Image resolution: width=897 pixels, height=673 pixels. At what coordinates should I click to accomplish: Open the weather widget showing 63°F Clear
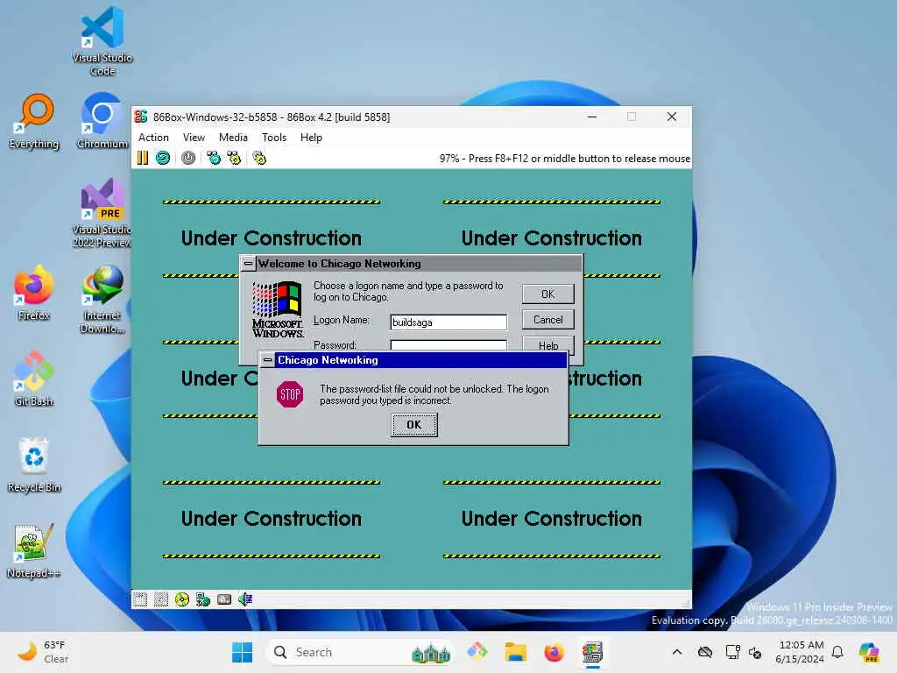43,652
